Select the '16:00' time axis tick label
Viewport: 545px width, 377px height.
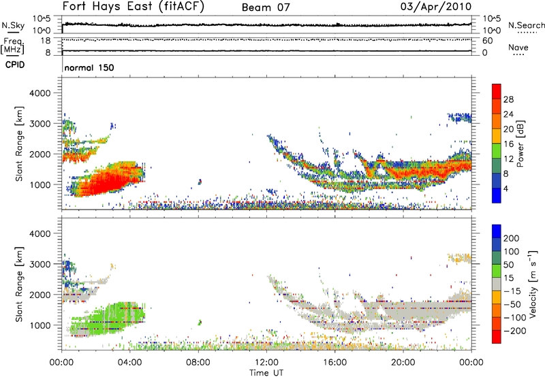[334, 363]
